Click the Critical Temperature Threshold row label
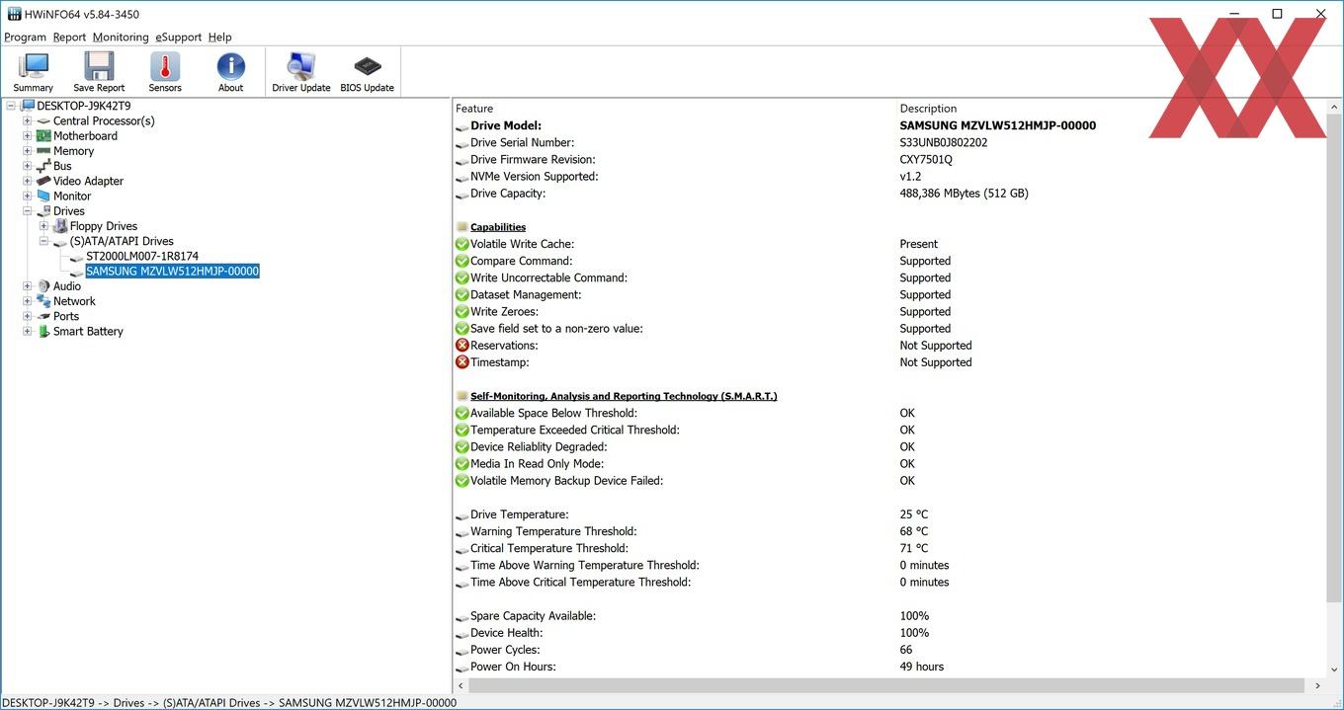1344x710 pixels. click(549, 548)
